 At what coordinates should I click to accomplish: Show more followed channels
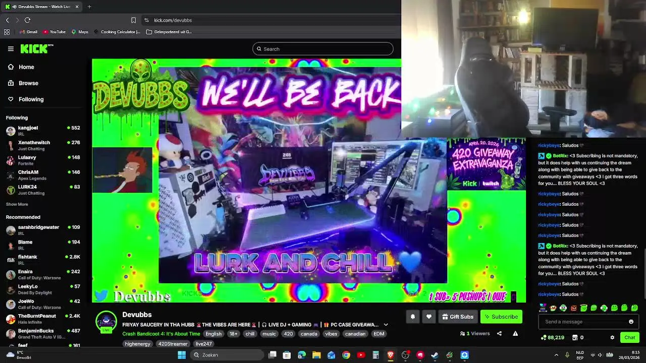tap(17, 204)
